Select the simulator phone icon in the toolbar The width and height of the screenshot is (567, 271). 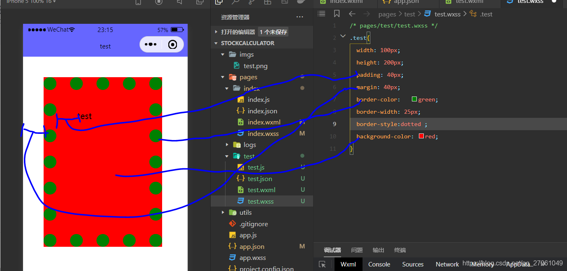pos(138,2)
